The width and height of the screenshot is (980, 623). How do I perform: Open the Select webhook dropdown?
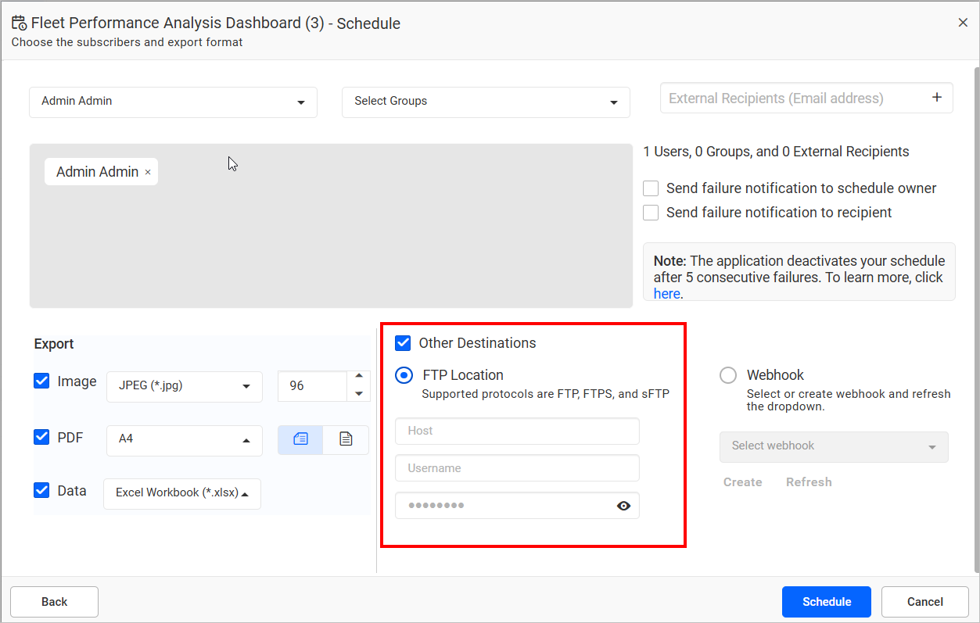(834, 446)
